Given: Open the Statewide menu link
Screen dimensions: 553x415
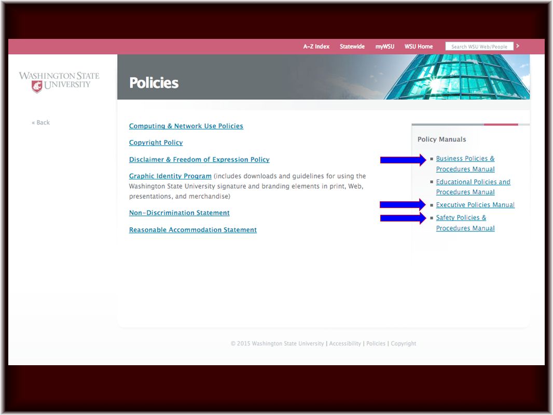Looking at the screenshot, I should point(352,47).
